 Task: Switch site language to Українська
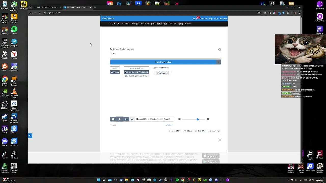pyautogui.click(x=145, y=24)
